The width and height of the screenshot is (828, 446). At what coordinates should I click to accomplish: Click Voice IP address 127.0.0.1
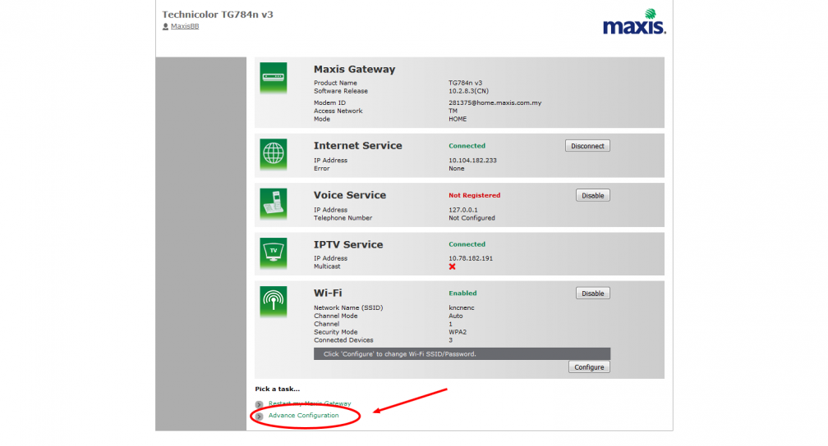463,210
